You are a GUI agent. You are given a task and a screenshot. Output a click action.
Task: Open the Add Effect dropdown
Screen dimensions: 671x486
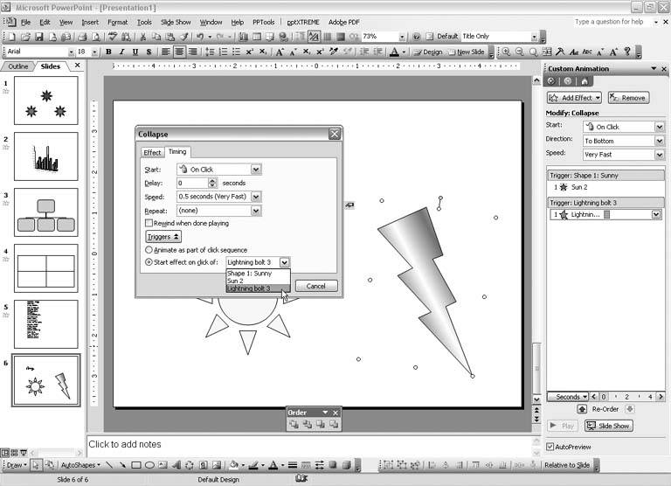pyautogui.click(x=574, y=98)
